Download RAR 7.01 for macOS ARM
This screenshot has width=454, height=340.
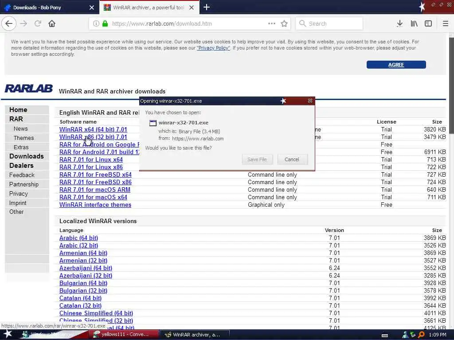point(95,189)
